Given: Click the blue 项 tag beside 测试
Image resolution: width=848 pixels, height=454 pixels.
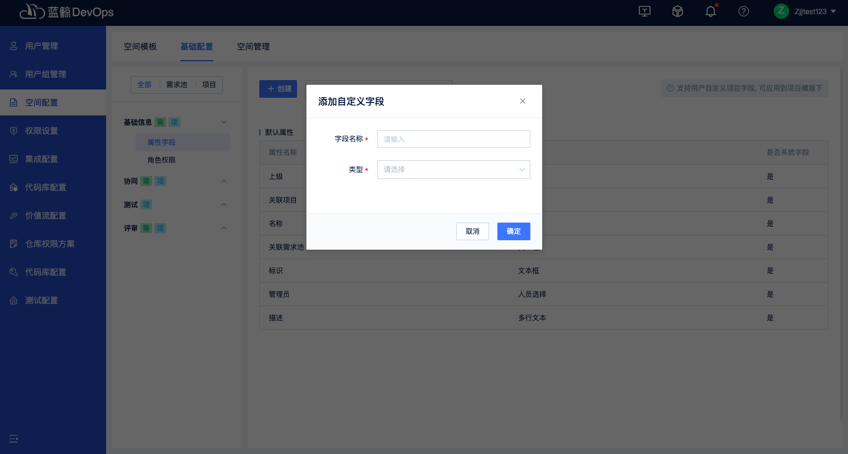Looking at the screenshot, I should click(x=146, y=205).
